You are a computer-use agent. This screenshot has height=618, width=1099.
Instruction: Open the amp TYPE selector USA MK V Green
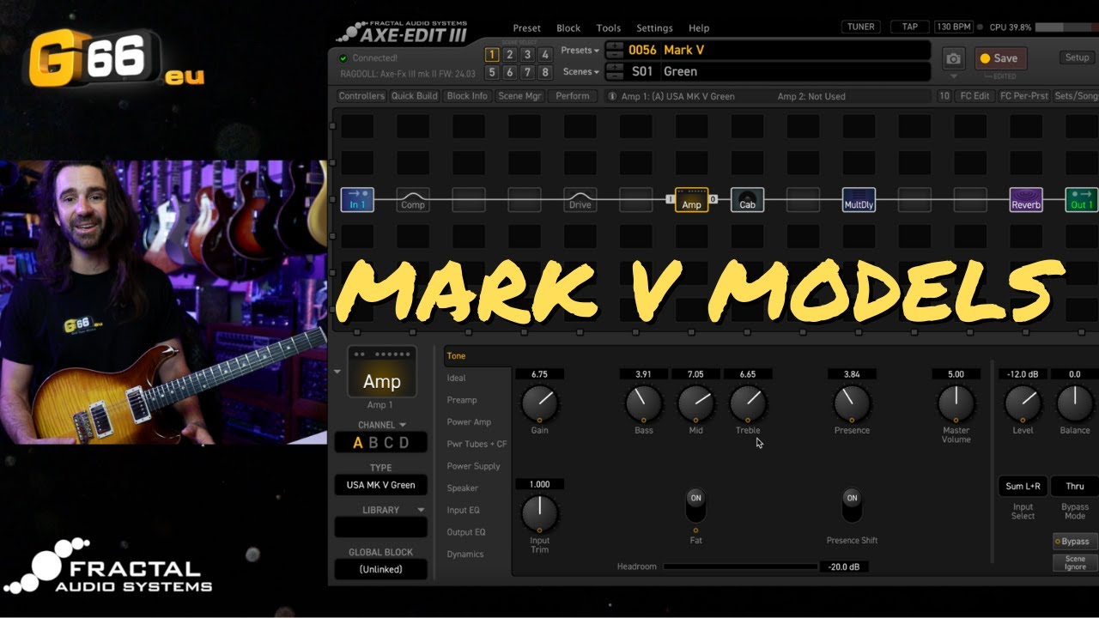tap(380, 485)
